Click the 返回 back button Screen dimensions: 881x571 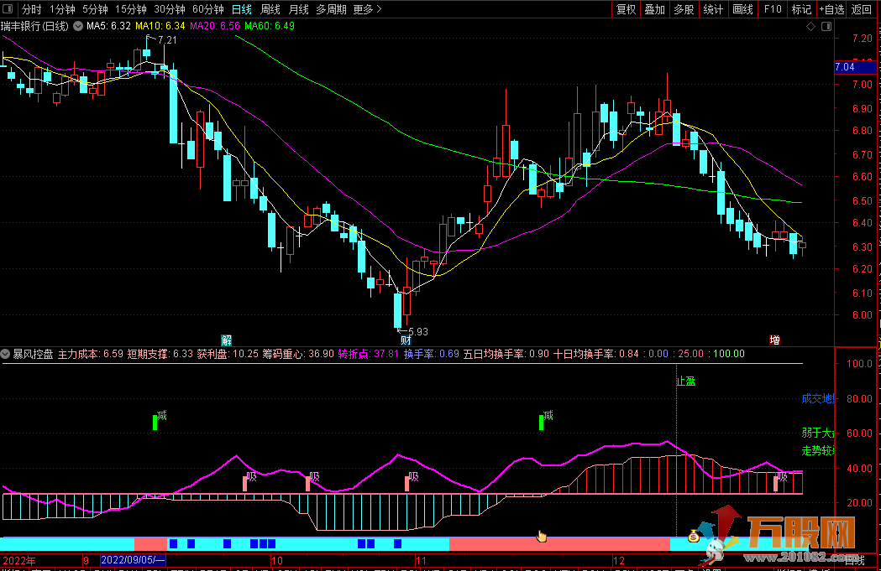point(862,9)
